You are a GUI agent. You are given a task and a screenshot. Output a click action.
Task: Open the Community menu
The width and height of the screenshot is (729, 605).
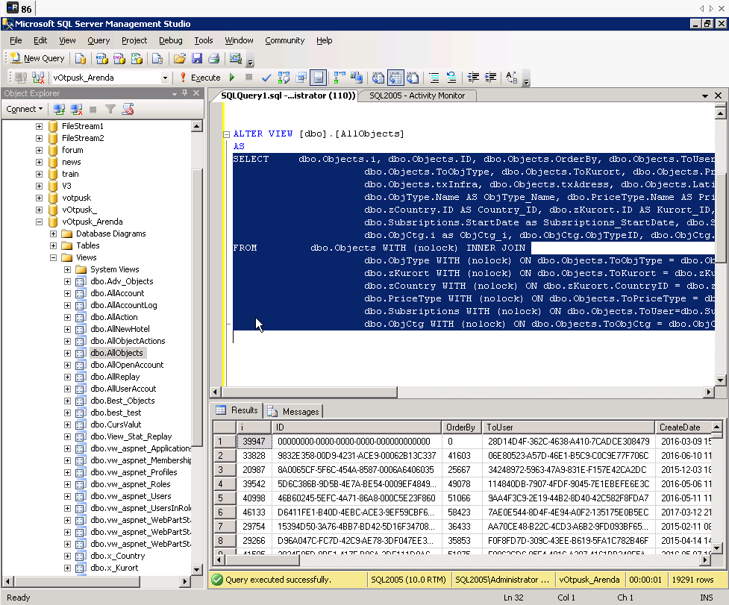284,40
